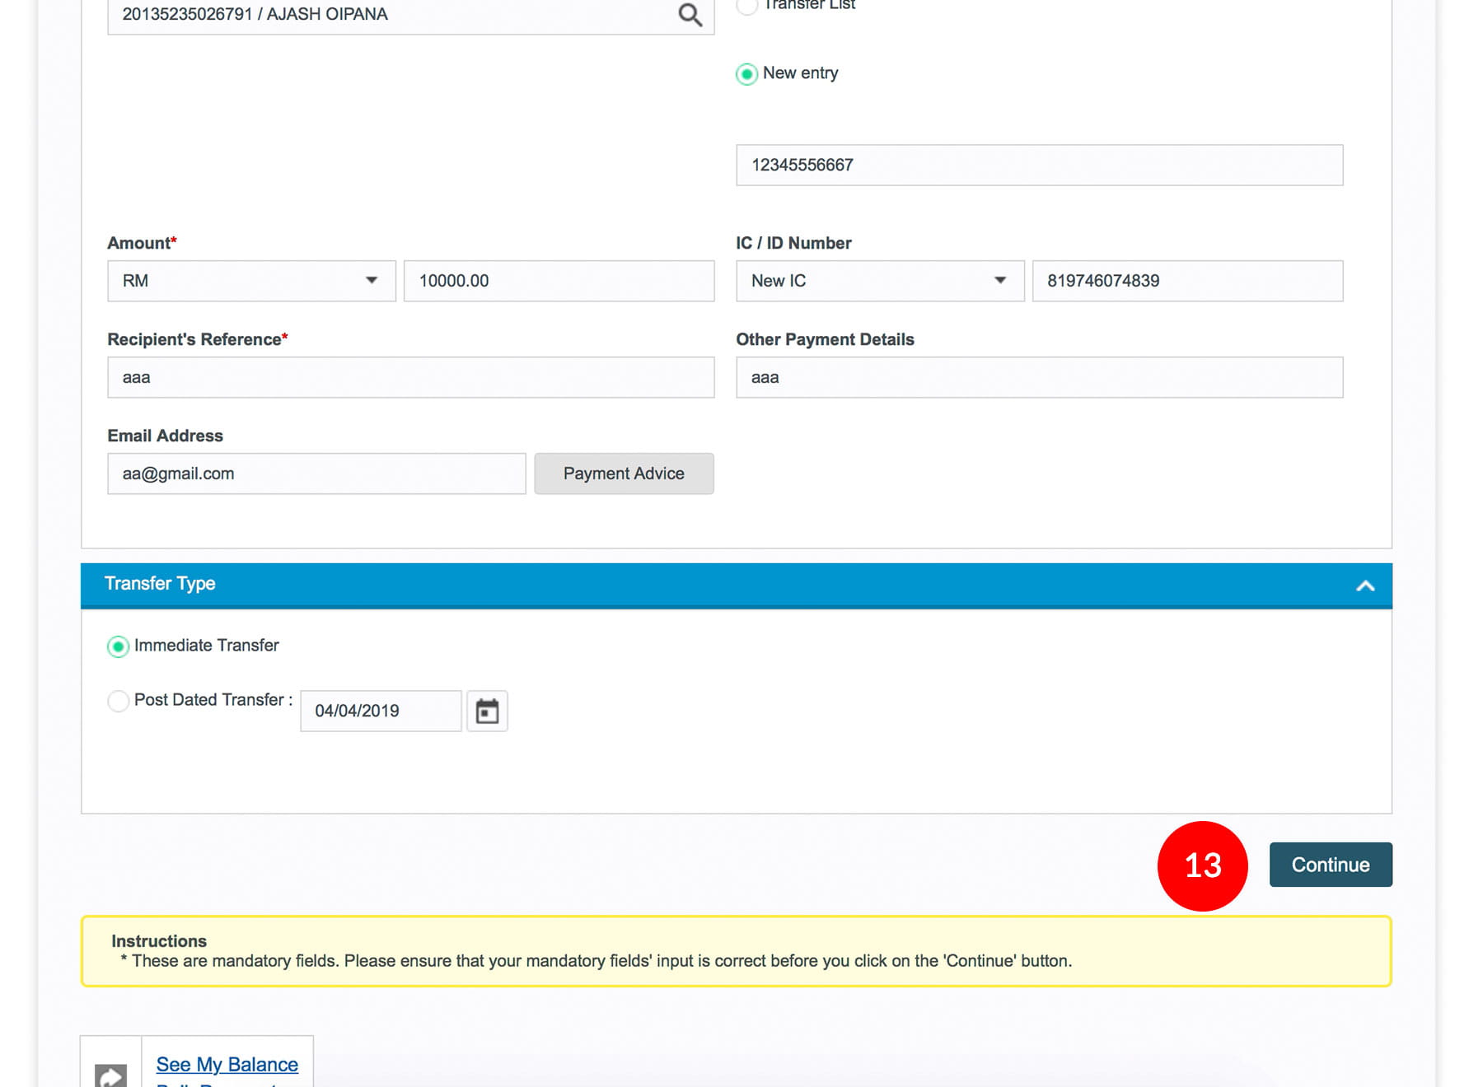
Task: Click the red step 13 marker
Action: (1202, 865)
